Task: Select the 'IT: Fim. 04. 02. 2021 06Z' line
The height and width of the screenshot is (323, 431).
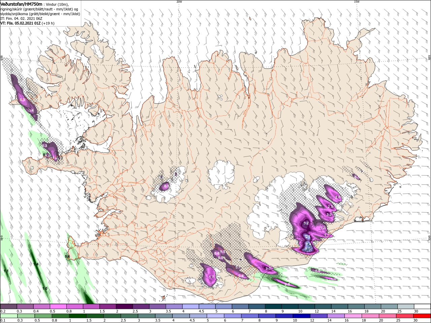Action: click(x=21, y=19)
